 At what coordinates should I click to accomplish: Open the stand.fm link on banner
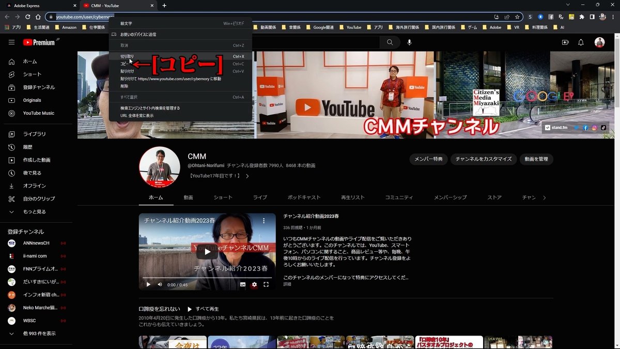(557, 127)
